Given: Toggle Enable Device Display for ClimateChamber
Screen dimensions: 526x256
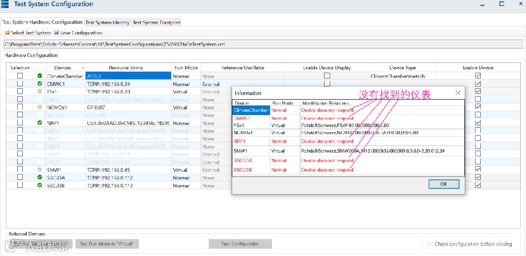Looking at the screenshot, I should pyautogui.click(x=327, y=76).
